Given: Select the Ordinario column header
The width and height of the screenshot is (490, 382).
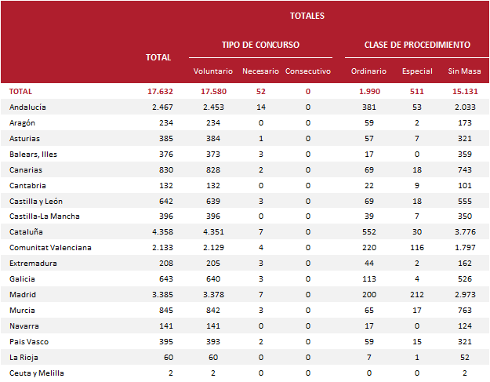Looking at the screenshot, I should coord(368,71).
